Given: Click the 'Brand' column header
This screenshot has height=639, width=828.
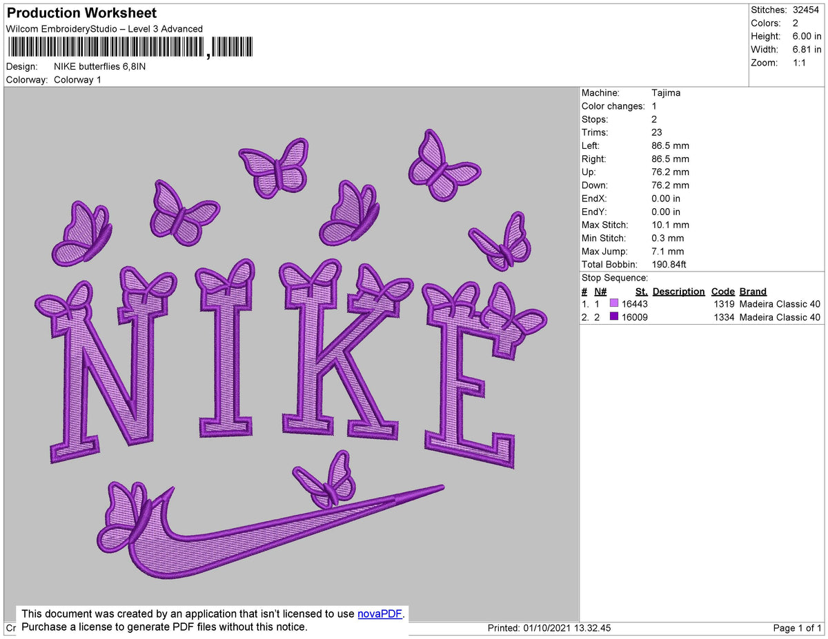Looking at the screenshot, I should click(753, 292).
